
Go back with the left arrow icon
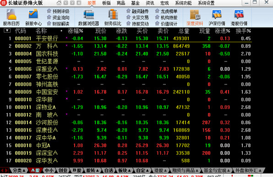(x=66, y=3)
